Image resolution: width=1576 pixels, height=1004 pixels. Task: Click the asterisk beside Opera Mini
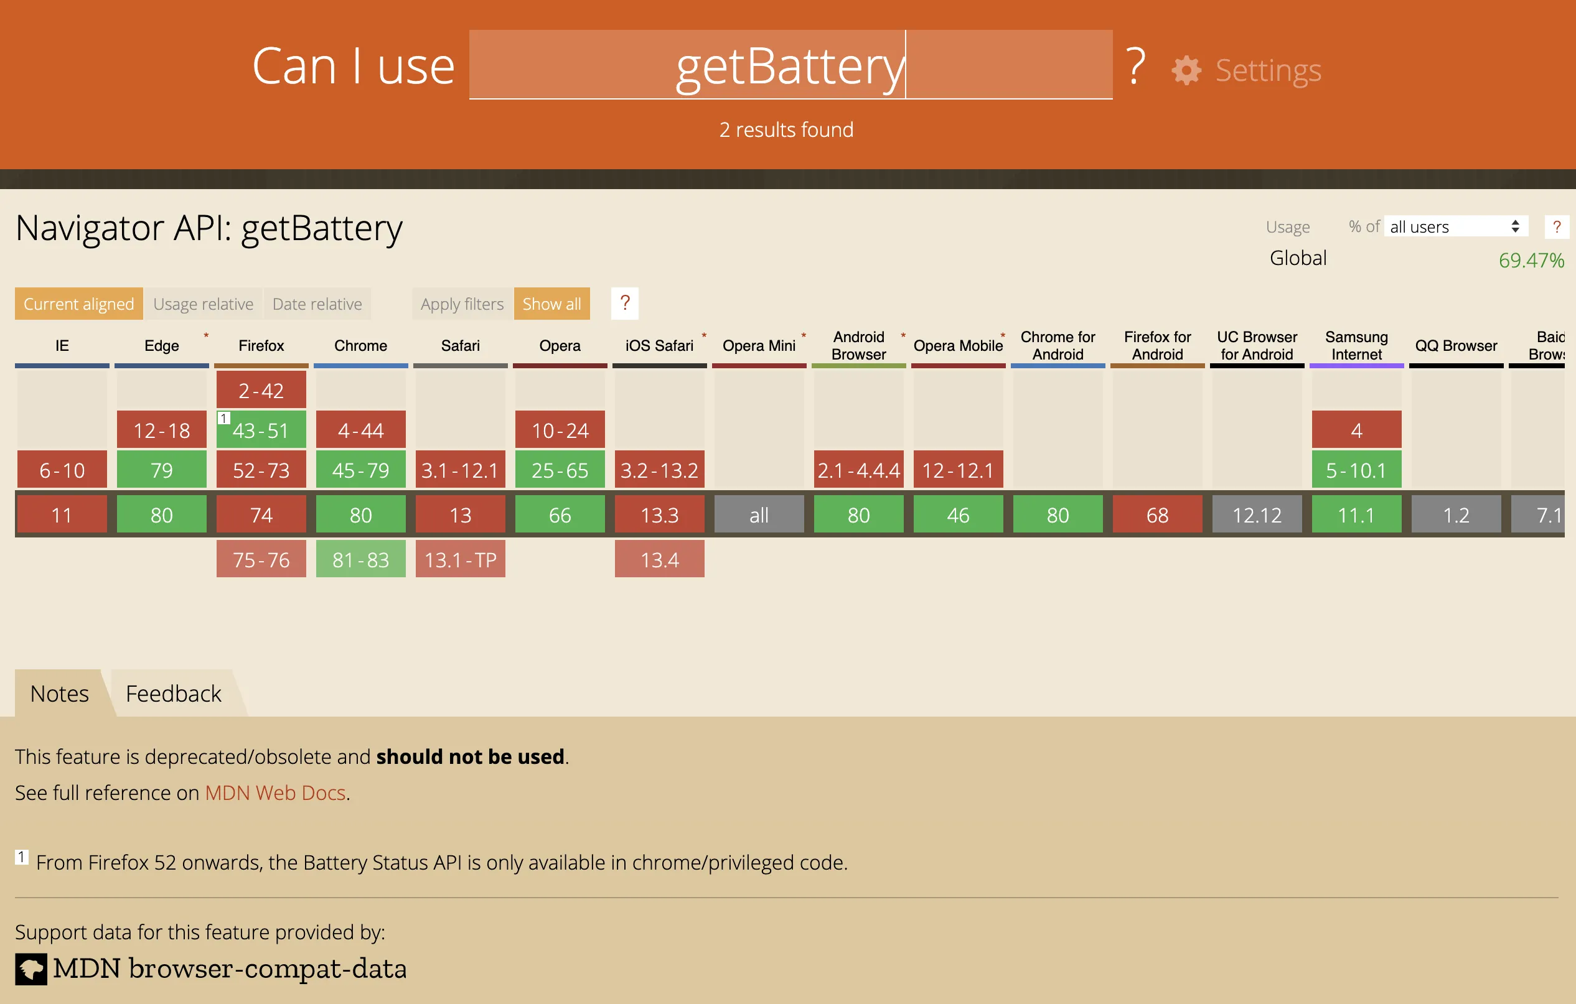click(803, 335)
